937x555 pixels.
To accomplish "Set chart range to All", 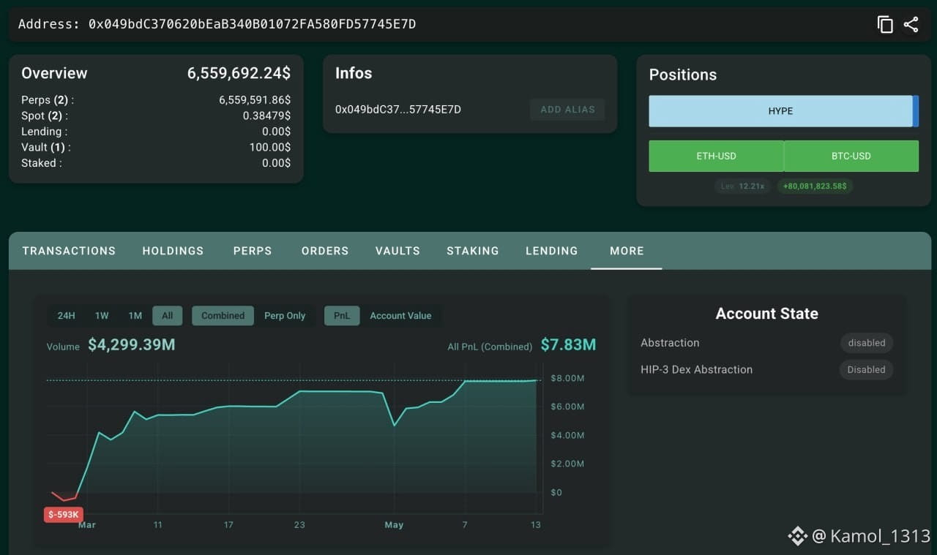I will [168, 316].
